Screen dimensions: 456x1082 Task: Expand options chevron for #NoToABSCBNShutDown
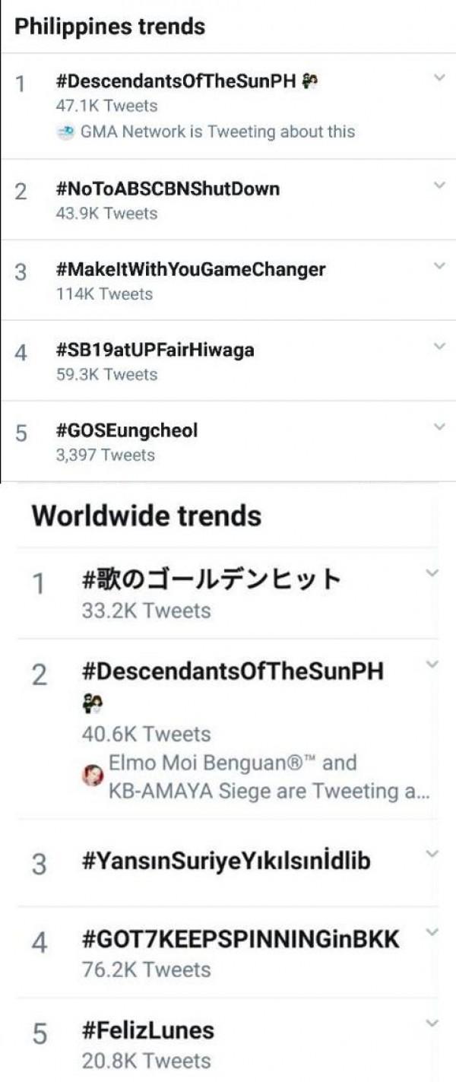(439, 185)
